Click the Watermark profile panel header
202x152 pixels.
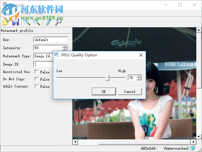pyautogui.click(x=36, y=31)
